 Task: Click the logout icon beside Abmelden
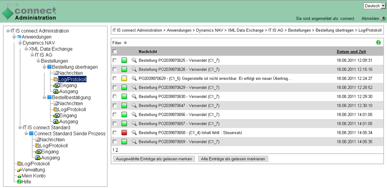point(384,18)
